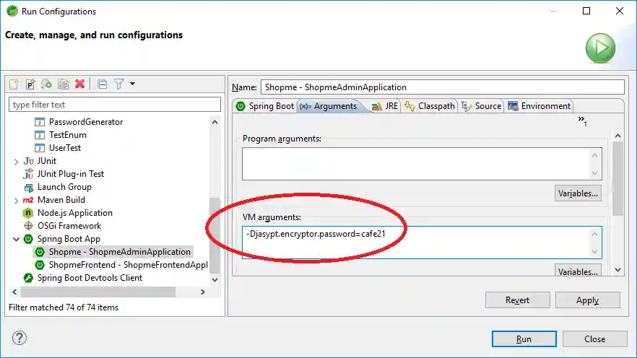Image resolution: width=637 pixels, height=358 pixels.
Task: Click Program arguments field scroll up arrow
Action: coord(595,155)
